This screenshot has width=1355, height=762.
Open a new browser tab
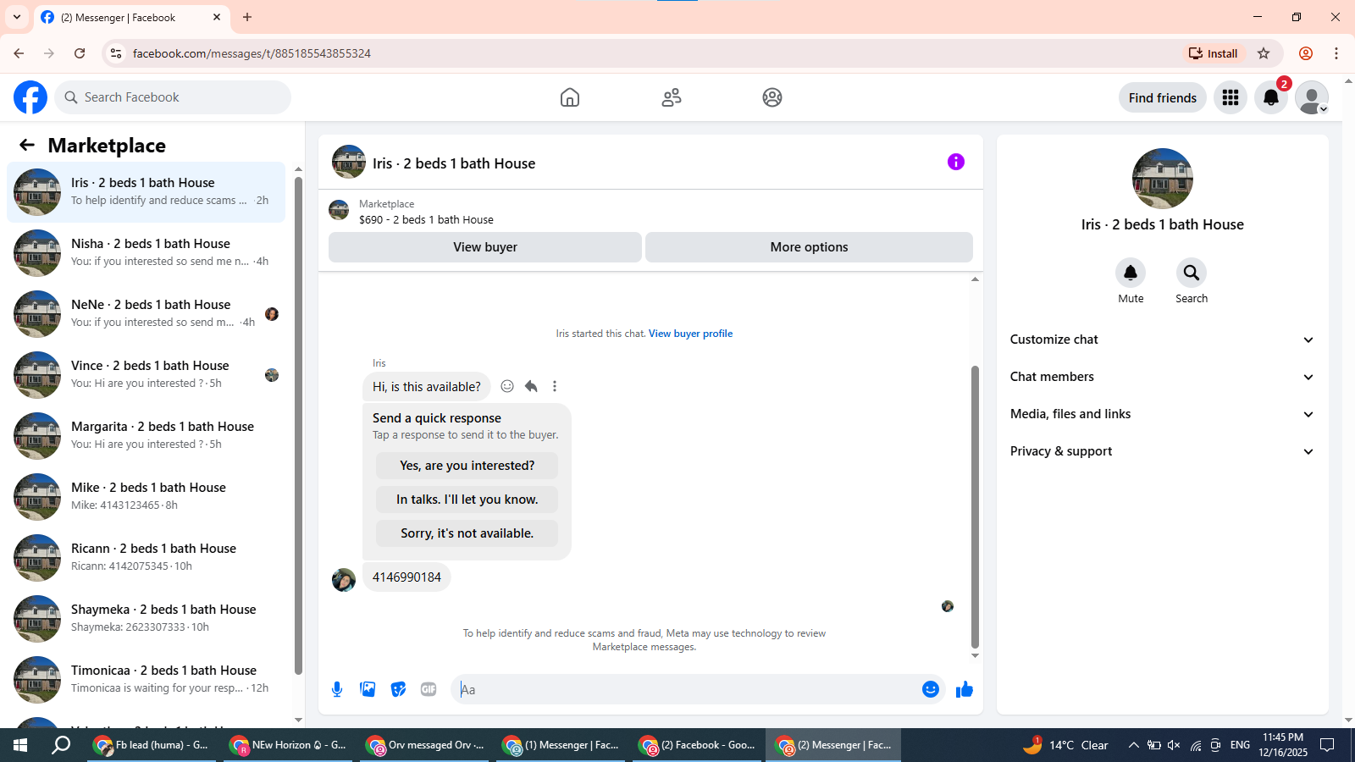coord(247,17)
